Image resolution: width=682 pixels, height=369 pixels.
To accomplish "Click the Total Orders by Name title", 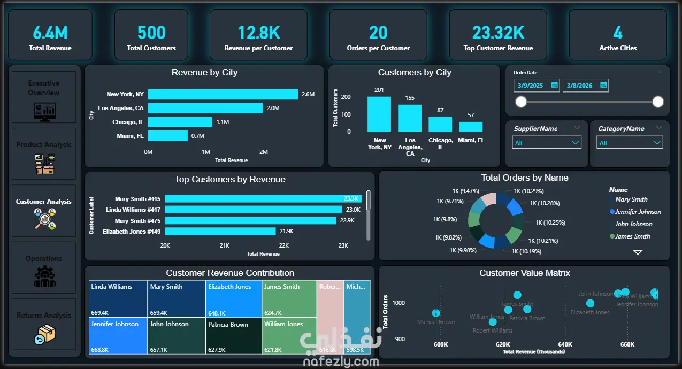I will pos(525,178).
